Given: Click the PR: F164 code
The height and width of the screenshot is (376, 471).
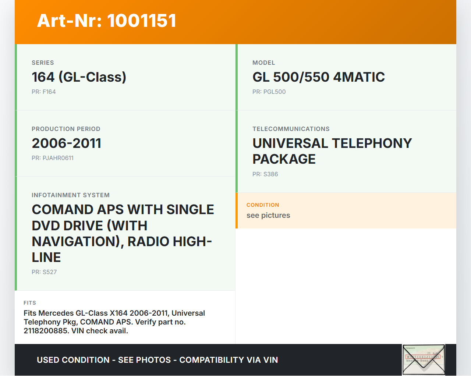Looking at the screenshot, I should (43, 92).
